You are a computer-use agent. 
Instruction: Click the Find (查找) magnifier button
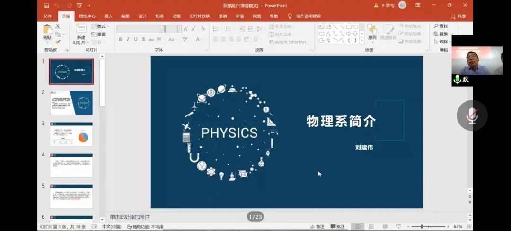click(440, 26)
